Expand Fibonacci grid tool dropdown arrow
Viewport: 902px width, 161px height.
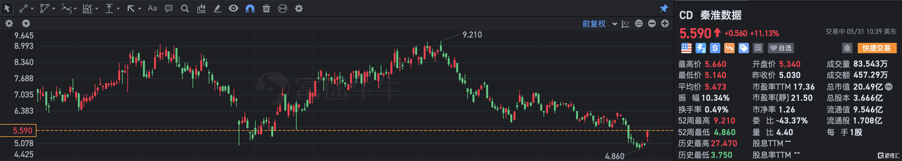pyautogui.click(x=97, y=9)
